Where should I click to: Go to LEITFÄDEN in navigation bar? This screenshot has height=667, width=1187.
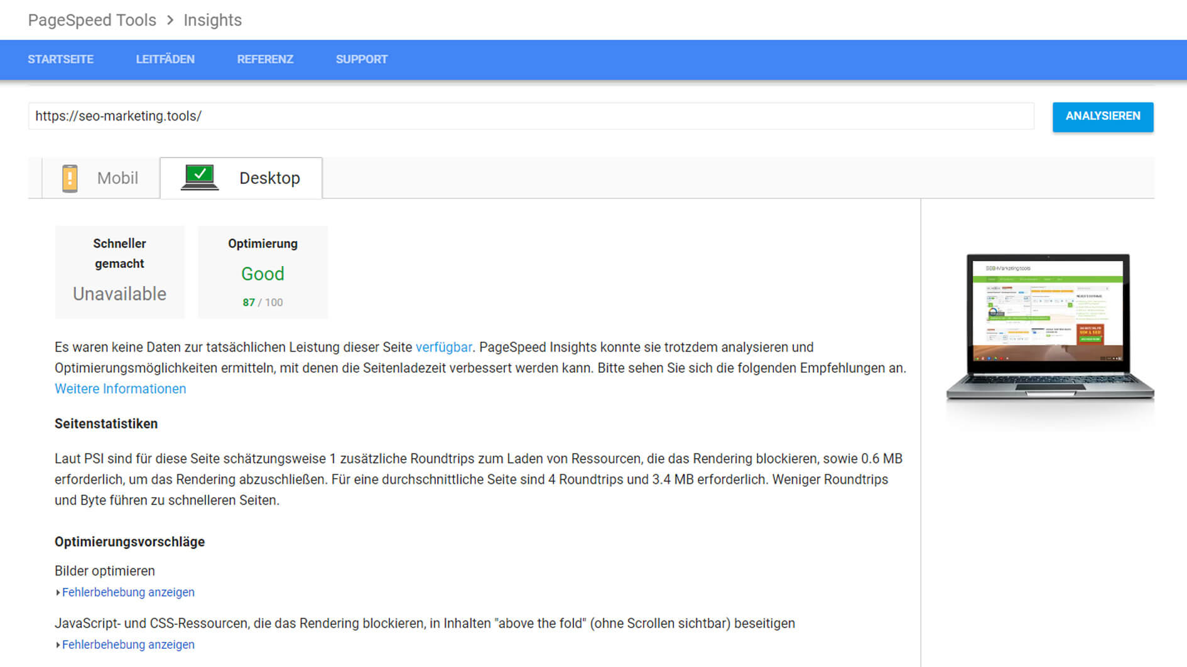pyautogui.click(x=165, y=60)
